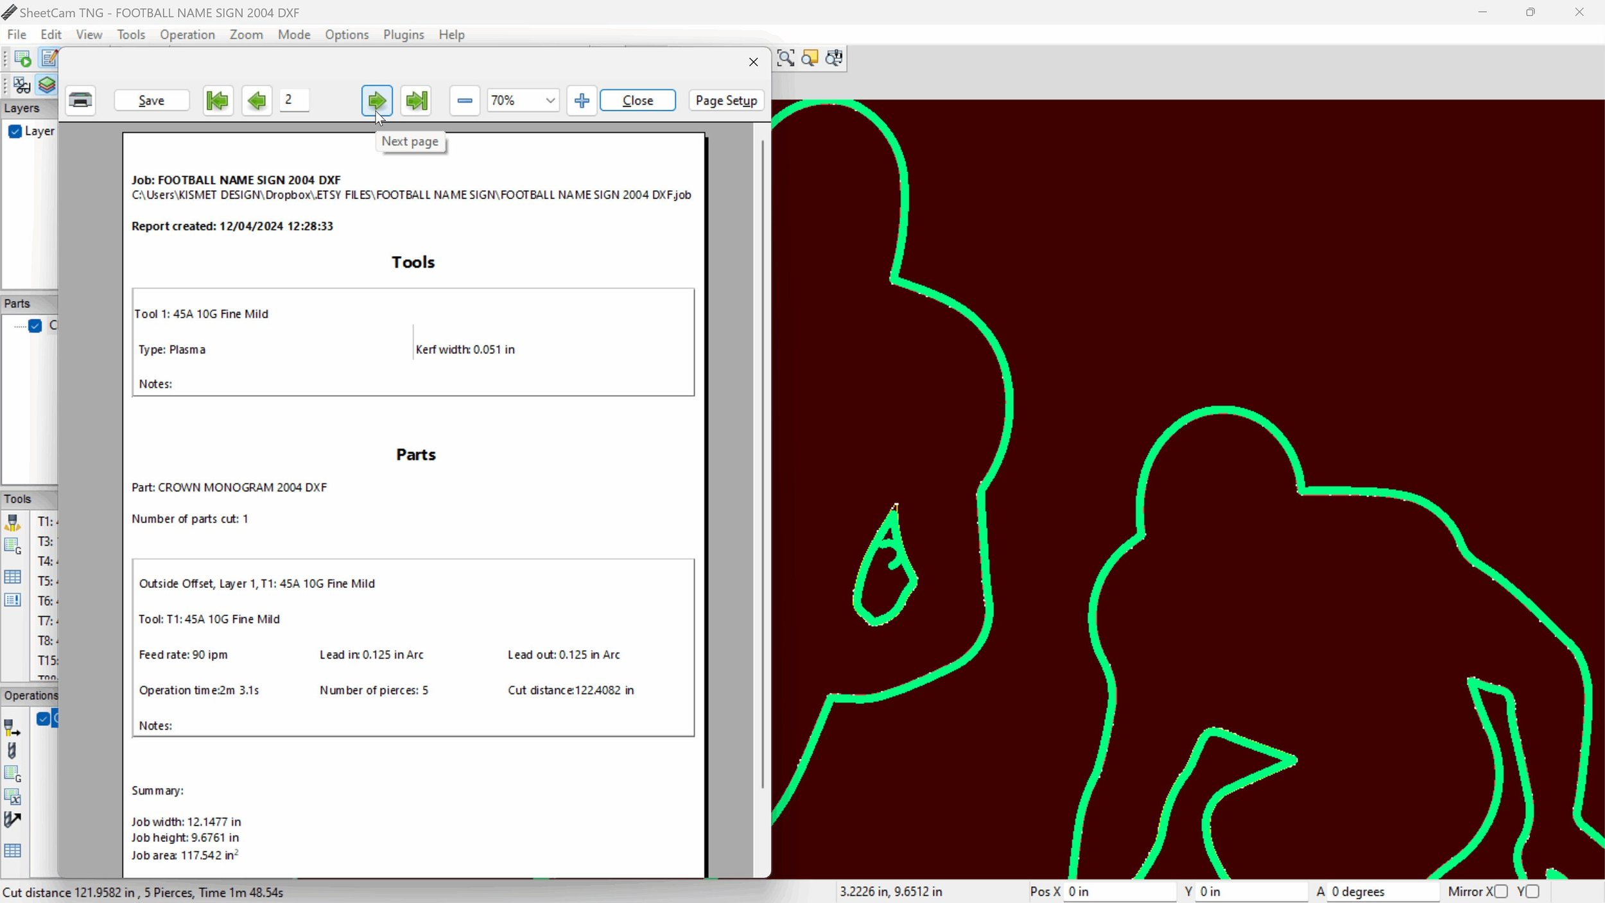Screen dimensions: 1605x903
Task: Click the Layers panel header
Action: pos(30,108)
